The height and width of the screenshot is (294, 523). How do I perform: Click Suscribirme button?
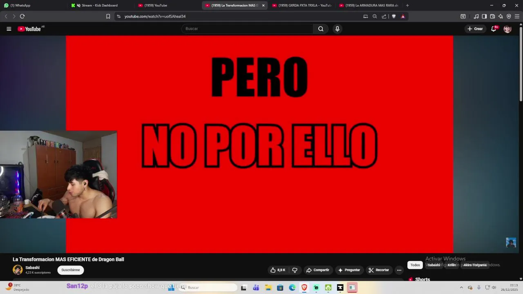pyautogui.click(x=71, y=270)
